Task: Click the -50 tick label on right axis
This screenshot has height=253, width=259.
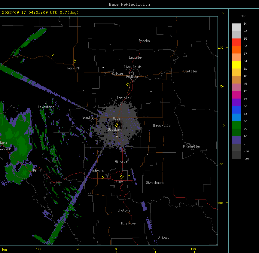Action: (221, 164)
